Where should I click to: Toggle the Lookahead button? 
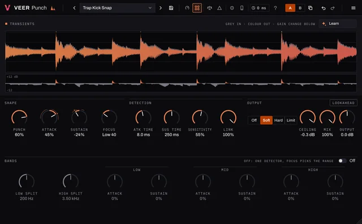343,103
